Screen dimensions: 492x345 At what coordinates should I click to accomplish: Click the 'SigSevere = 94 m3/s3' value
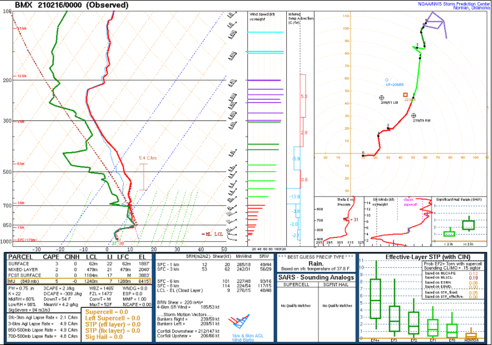pos(29,310)
